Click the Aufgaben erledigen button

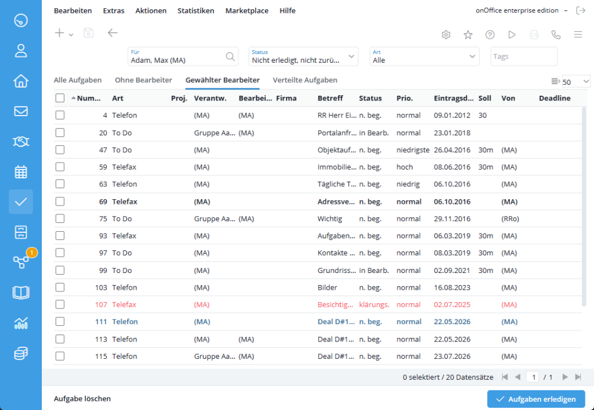click(536, 399)
